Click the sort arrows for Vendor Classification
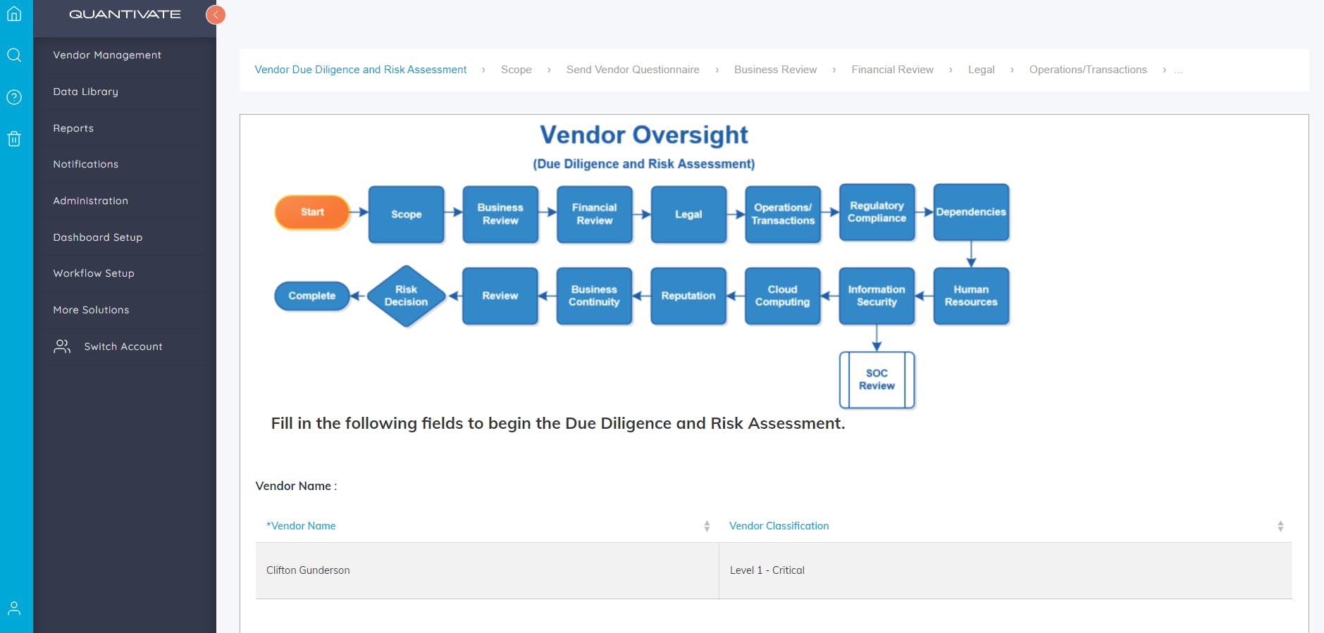This screenshot has width=1324, height=633. pos(1280,526)
